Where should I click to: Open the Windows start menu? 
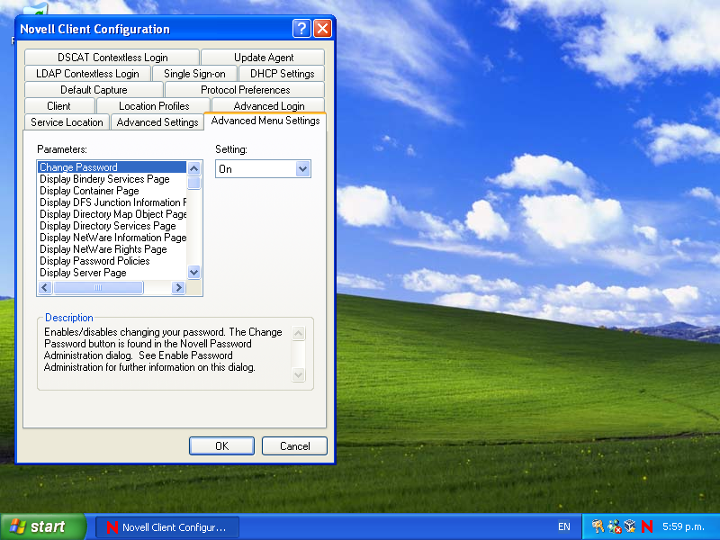43,526
